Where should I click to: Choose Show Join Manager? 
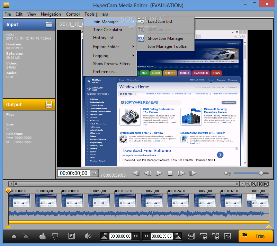click(166, 38)
